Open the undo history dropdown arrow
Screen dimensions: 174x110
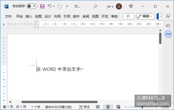tap(54, 6)
